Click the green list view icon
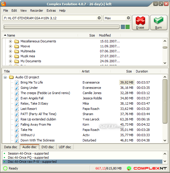Viewport: 170px width, 173px height. click(x=128, y=27)
